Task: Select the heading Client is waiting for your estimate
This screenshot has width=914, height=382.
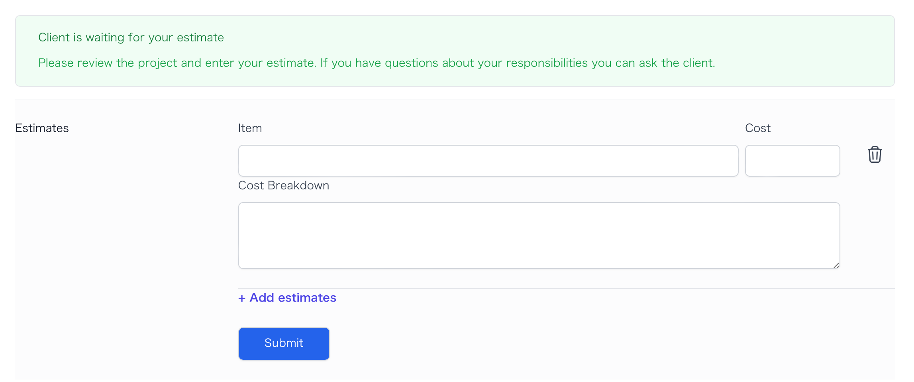Action: (x=131, y=37)
